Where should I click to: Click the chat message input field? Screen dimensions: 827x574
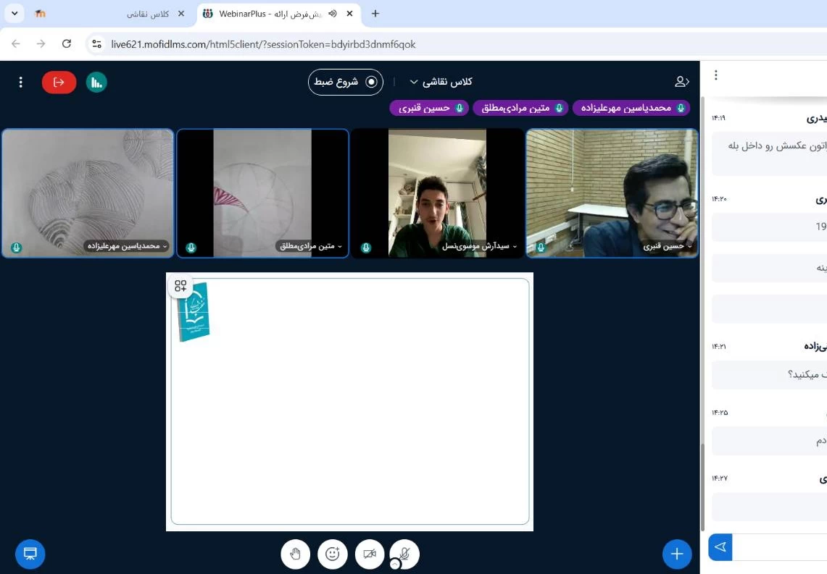pyautogui.click(x=779, y=547)
